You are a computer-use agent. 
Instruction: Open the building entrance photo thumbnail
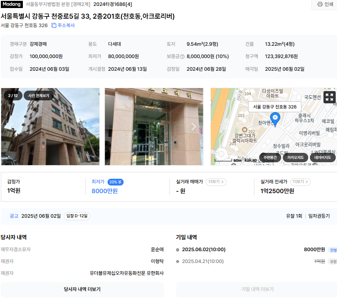click(x=154, y=127)
